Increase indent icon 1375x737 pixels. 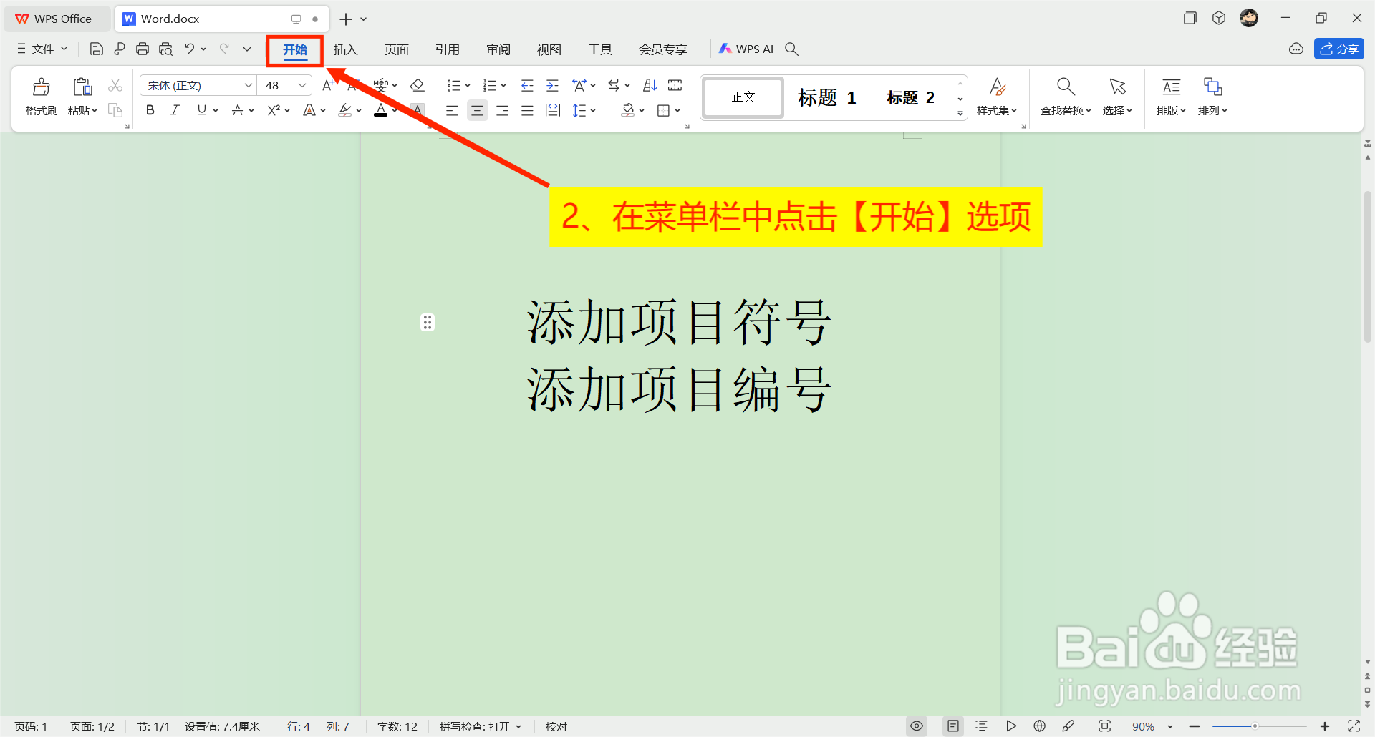(x=553, y=86)
